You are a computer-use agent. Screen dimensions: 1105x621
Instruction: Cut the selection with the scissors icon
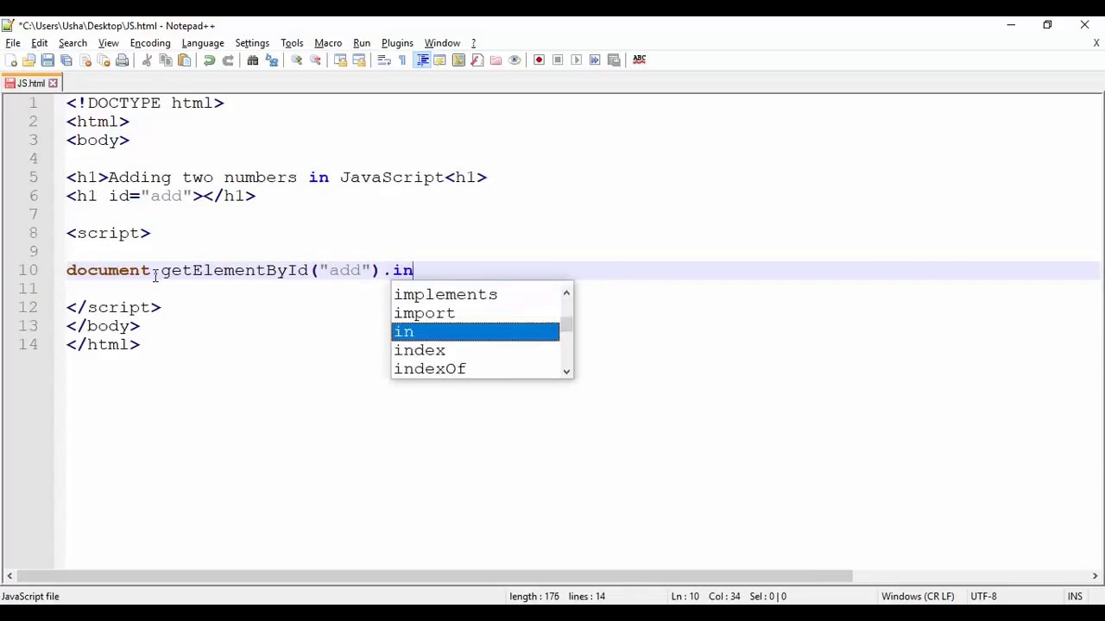(x=147, y=60)
